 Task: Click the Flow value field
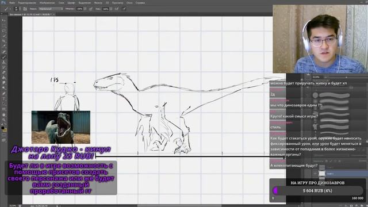pyautogui.click(x=105, y=9)
